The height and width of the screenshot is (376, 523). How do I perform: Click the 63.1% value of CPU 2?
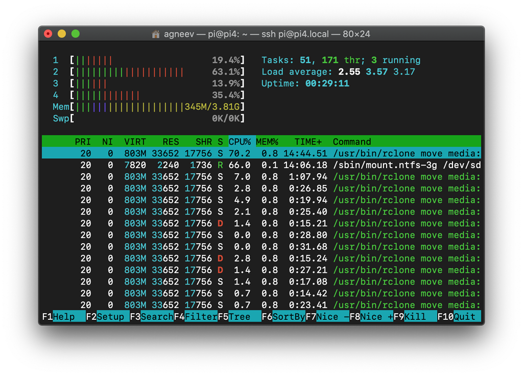[x=226, y=72]
